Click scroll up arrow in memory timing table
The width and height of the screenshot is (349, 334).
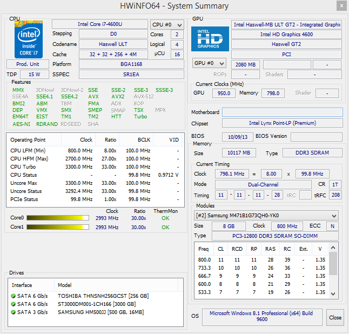[333, 248]
